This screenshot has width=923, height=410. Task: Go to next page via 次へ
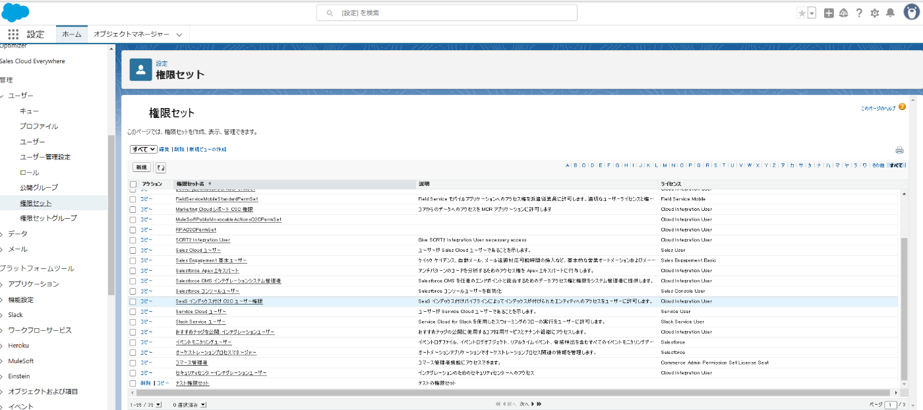(x=525, y=404)
